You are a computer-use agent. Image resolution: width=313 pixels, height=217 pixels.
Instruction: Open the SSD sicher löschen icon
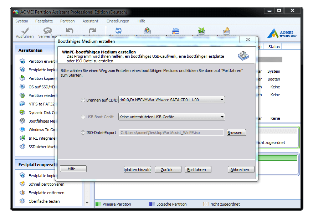22,146
